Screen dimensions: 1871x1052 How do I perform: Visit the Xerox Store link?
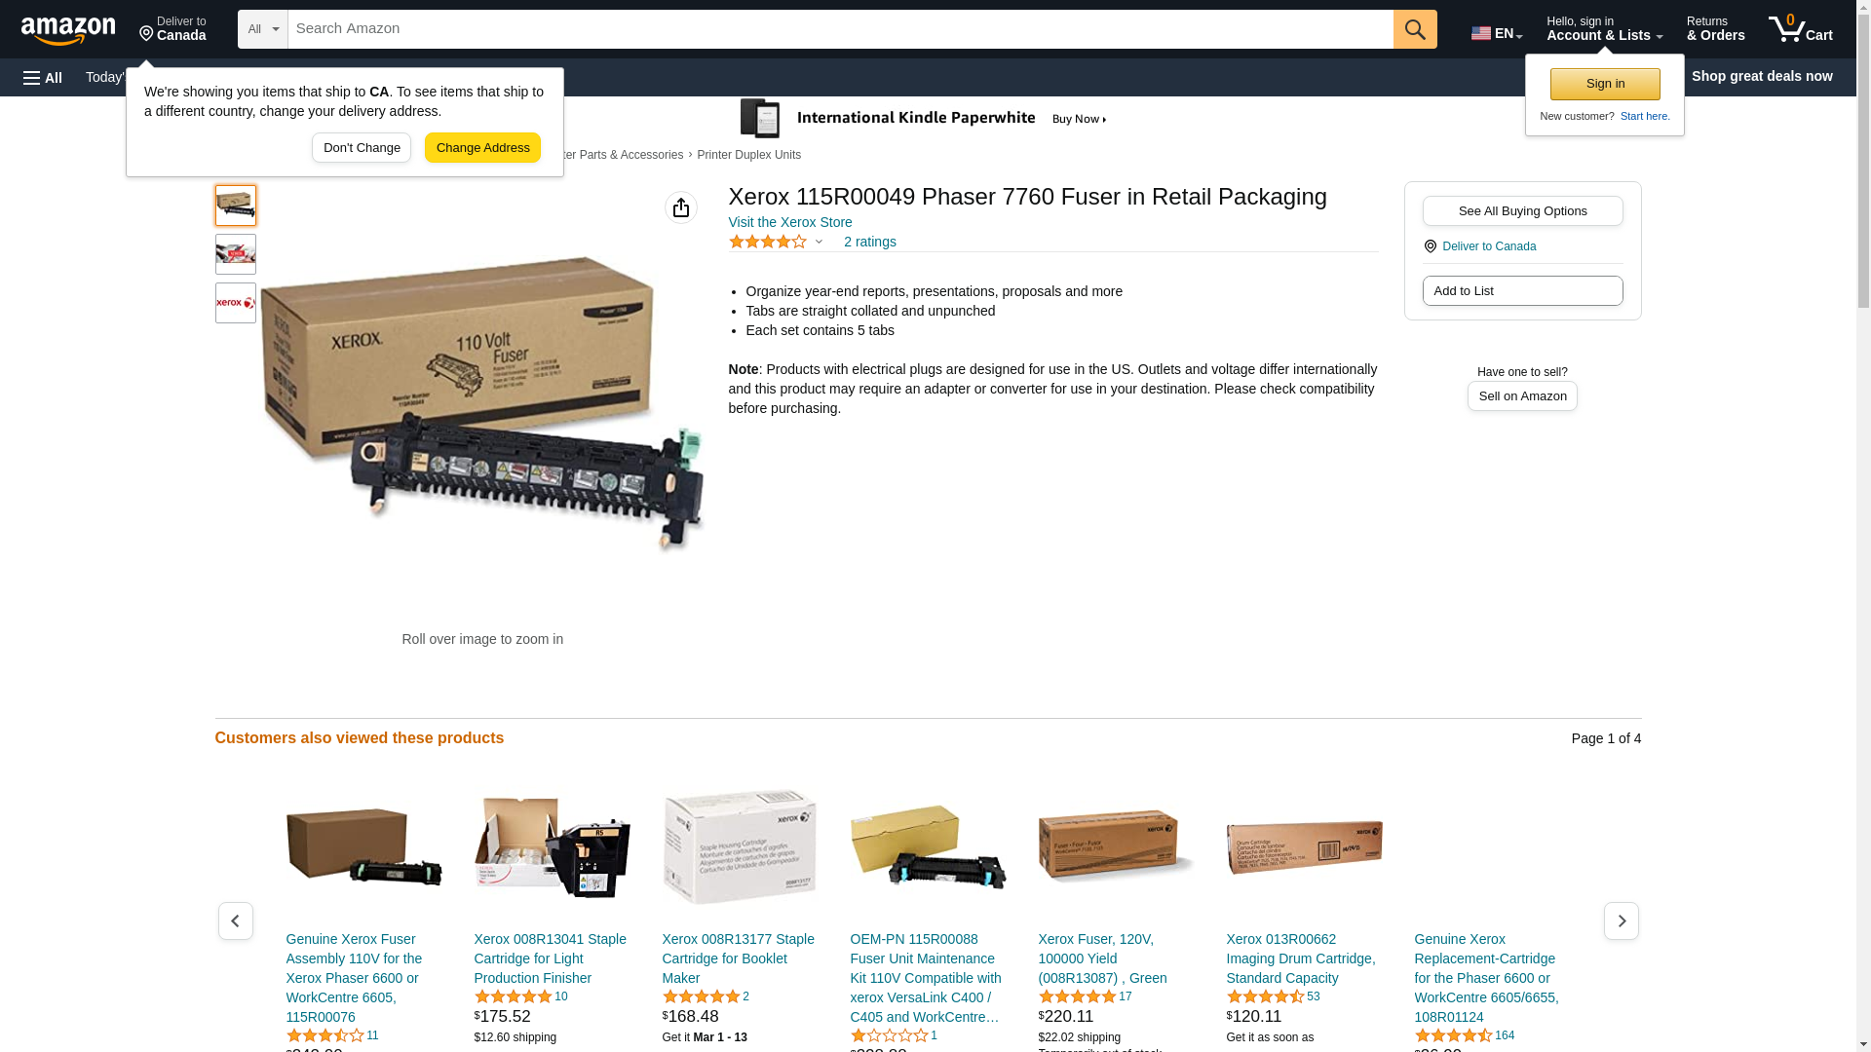[790, 222]
